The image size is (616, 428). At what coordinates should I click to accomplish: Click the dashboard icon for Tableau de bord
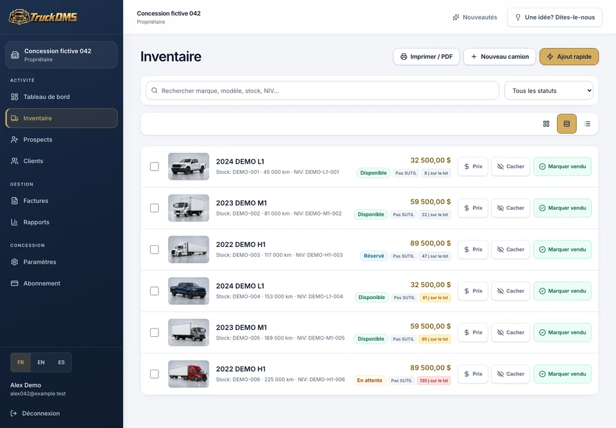(x=15, y=97)
